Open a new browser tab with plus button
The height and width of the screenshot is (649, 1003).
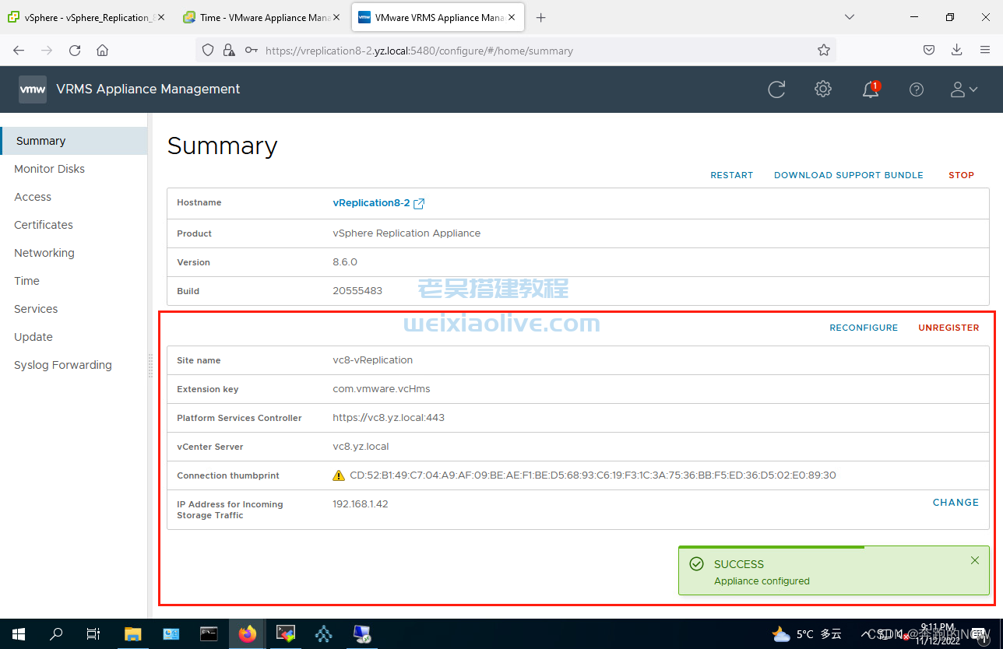(x=541, y=17)
